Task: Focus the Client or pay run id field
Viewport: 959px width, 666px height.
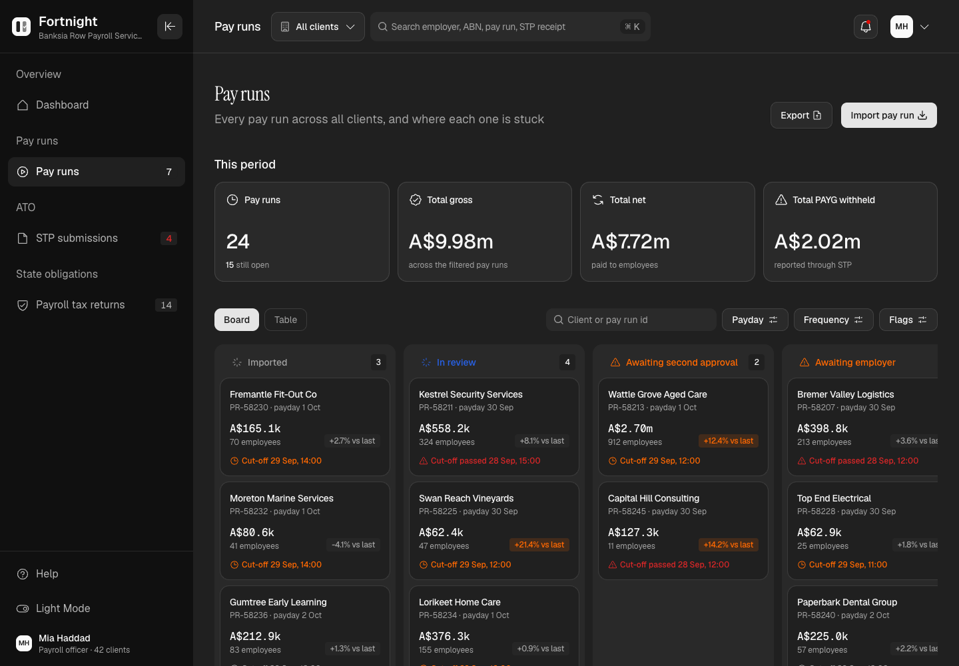Action: click(631, 320)
